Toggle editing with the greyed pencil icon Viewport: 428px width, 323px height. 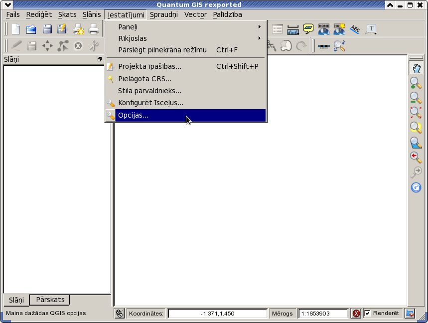[x=16, y=45]
